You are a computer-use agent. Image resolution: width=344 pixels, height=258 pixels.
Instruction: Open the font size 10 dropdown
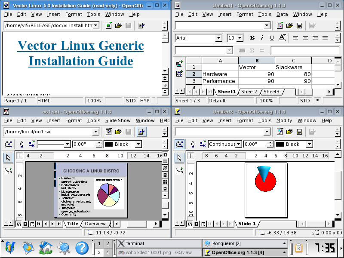[x=240, y=38]
